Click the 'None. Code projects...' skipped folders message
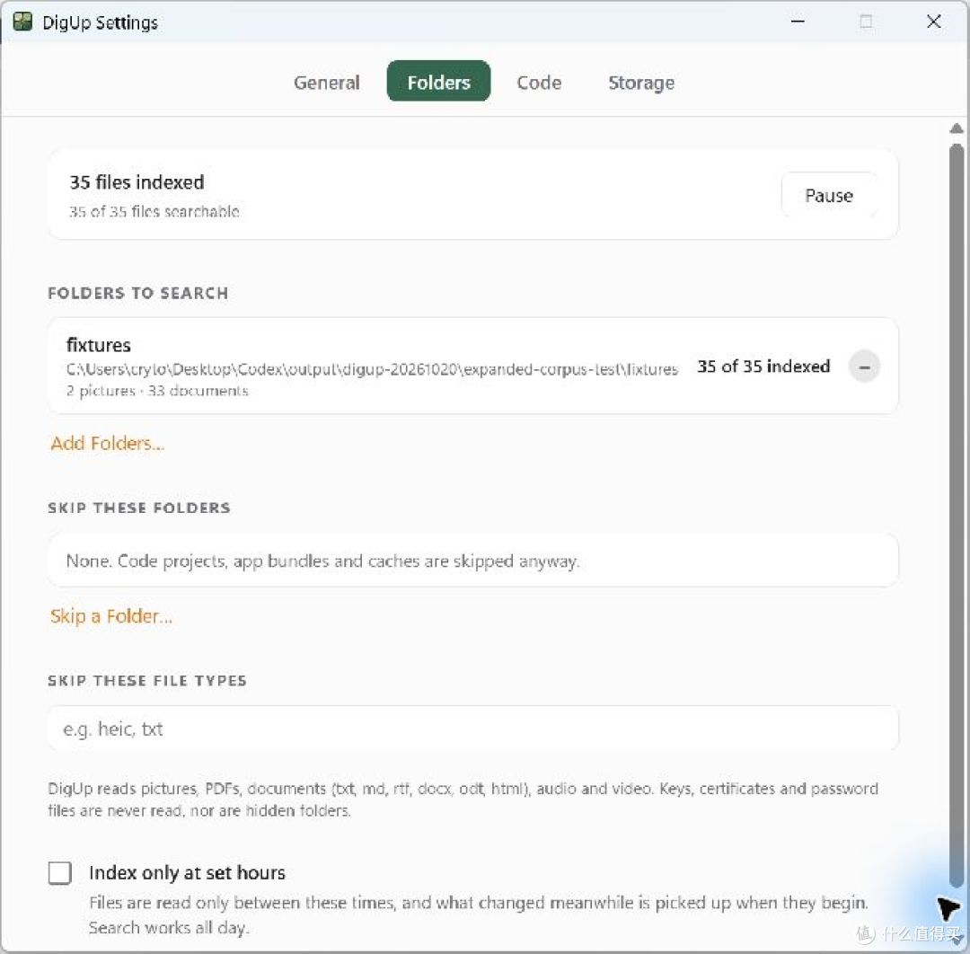 [x=323, y=561]
